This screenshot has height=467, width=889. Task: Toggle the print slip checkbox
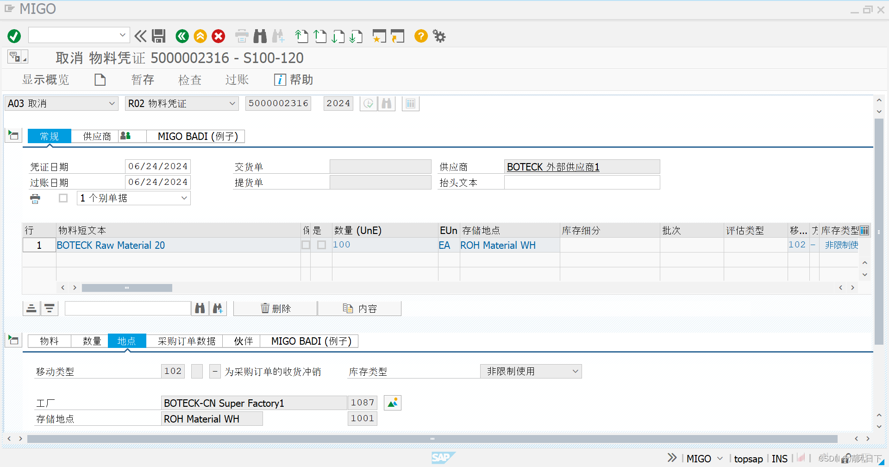63,198
